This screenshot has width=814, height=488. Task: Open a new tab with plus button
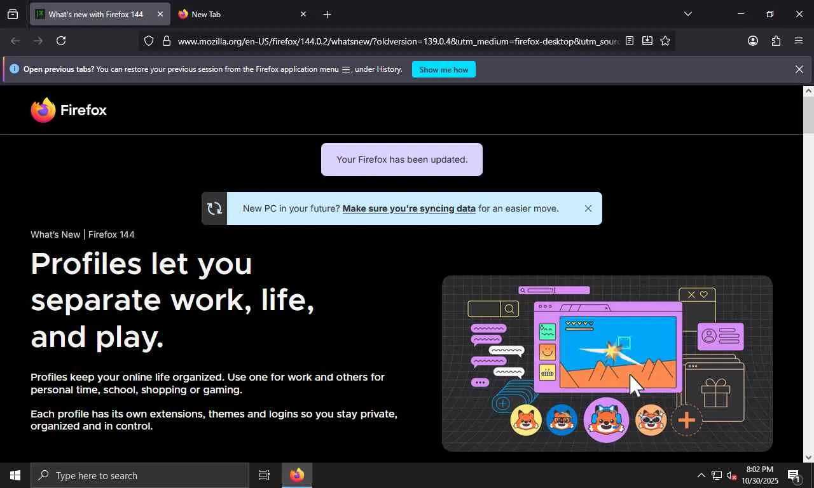327,14
